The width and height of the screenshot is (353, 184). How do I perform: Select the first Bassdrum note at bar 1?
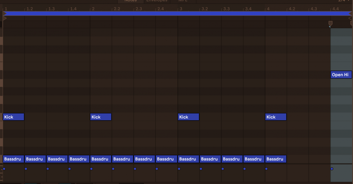pyautogui.click(x=13, y=159)
